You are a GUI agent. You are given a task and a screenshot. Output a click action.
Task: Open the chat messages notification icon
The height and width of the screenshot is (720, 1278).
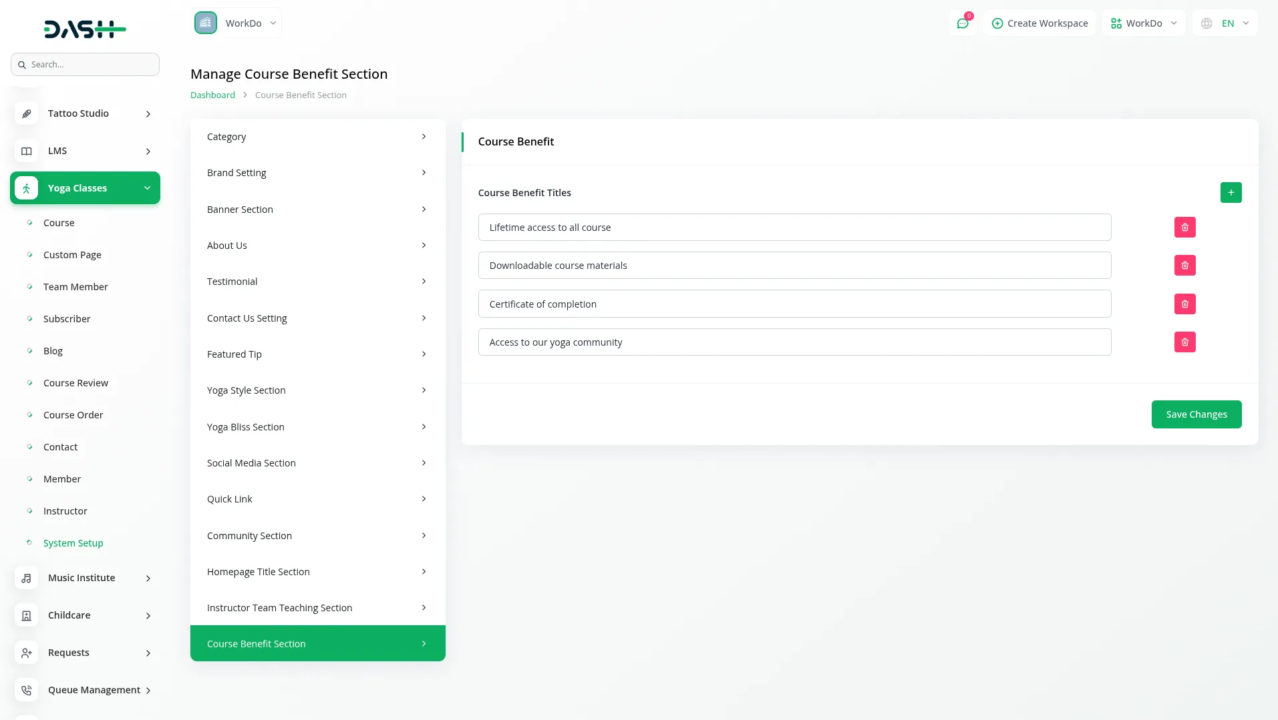pos(962,23)
